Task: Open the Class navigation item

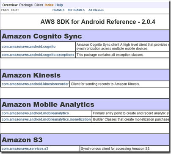Action: pyautogui.click(x=39, y=5)
